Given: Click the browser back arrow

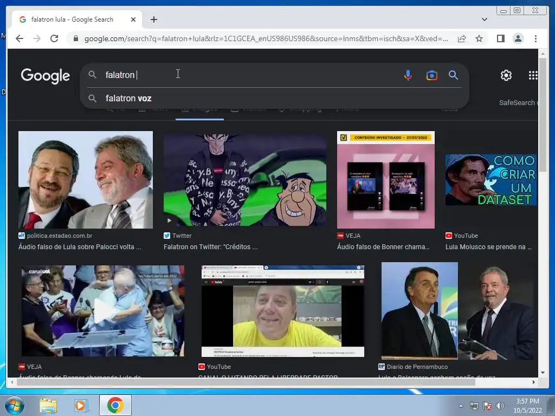Looking at the screenshot, I should click(x=20, y=38).
